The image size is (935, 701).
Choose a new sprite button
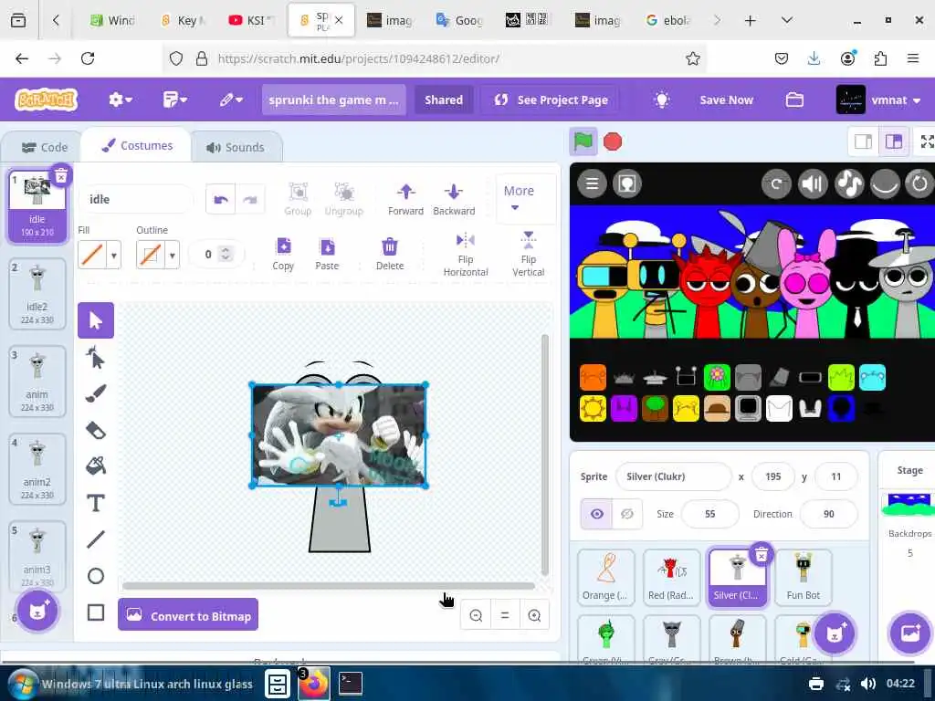[x=835, y=633]
